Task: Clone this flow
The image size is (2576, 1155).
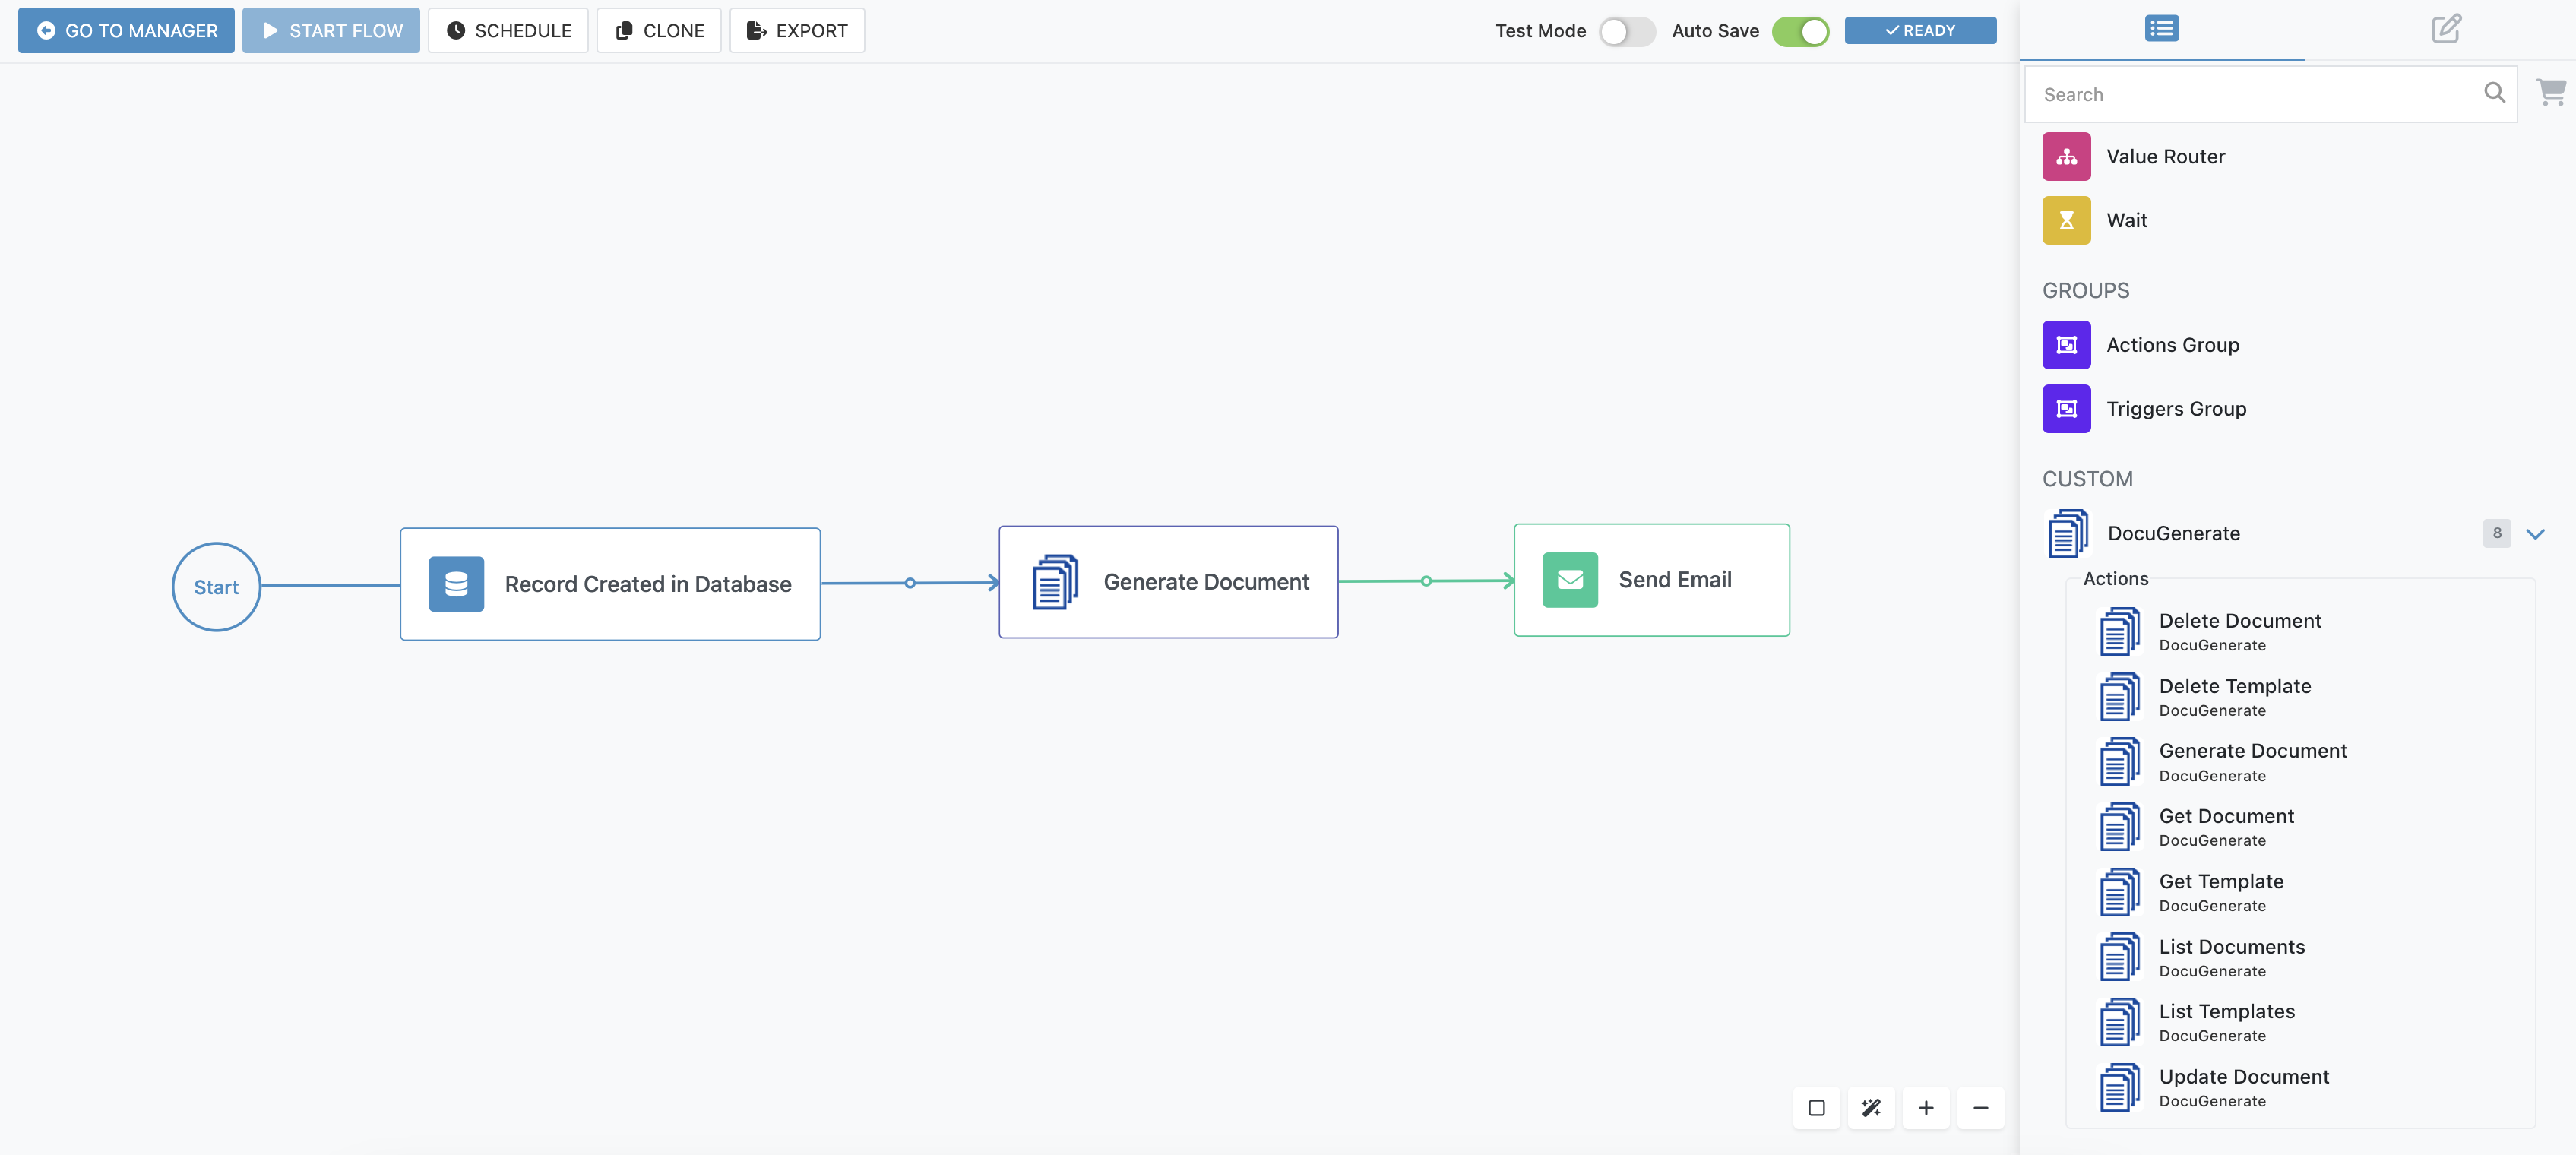Action: (x=659, y=30)
